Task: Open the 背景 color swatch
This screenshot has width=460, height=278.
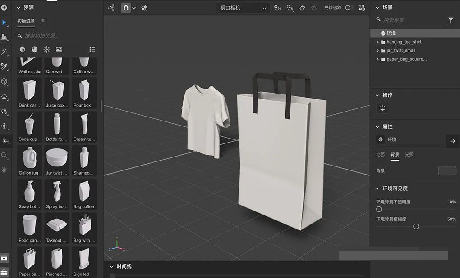Action: pyautogui.click(x=447, y=170)
